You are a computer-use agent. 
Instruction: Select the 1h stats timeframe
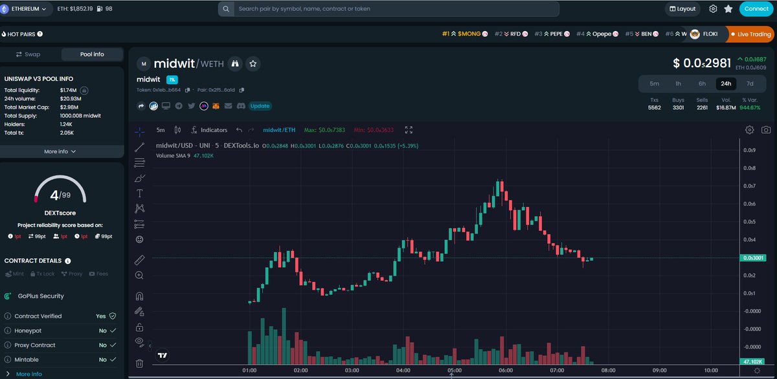(x=678, y=83)
